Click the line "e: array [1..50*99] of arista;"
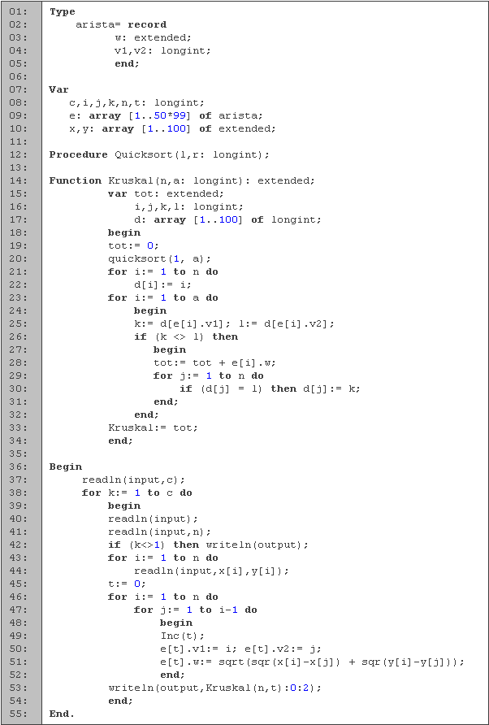The image size is (489, 725). coord(166,115)
